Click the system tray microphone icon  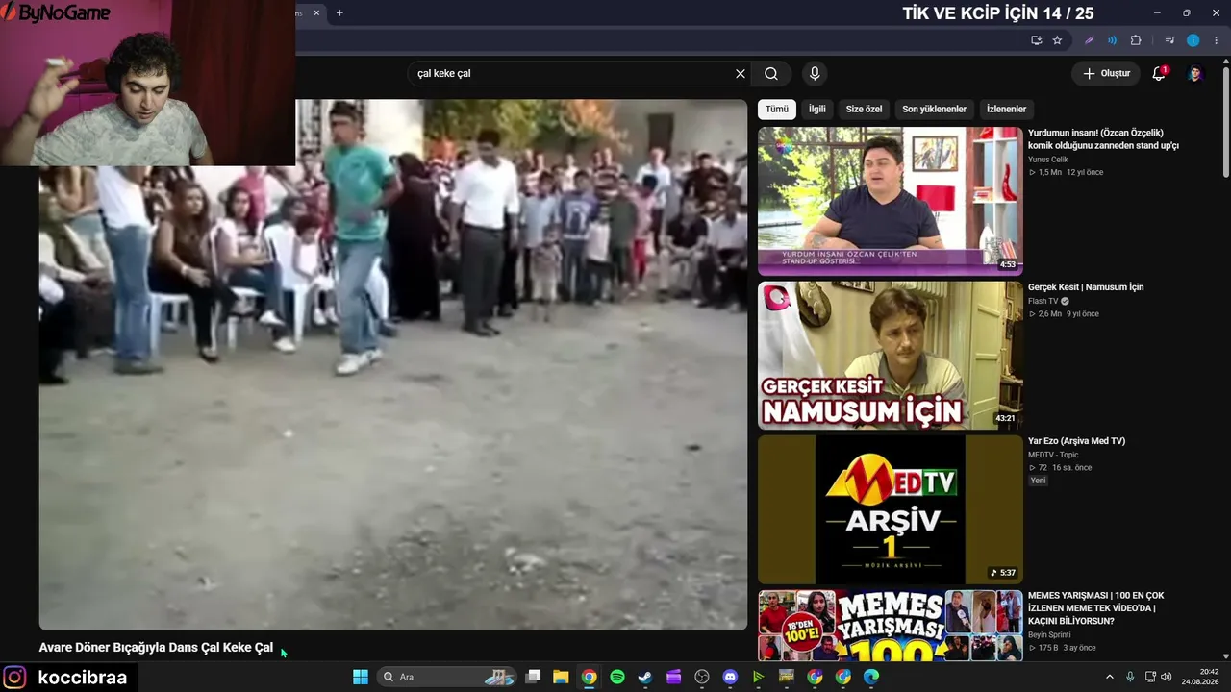[1130, 677]
